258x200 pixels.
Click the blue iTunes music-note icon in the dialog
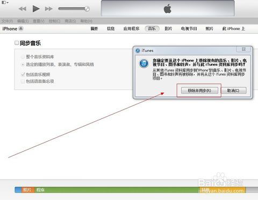point(144,63)
